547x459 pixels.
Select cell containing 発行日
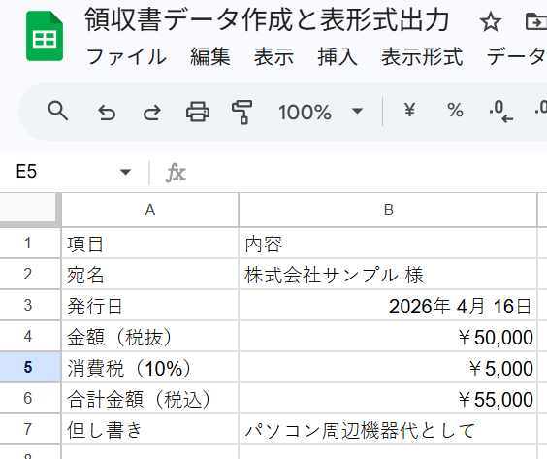(x=150, y=305)
